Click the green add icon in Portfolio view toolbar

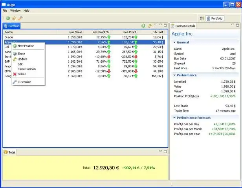pyautogui.click(x=143, y=26)
